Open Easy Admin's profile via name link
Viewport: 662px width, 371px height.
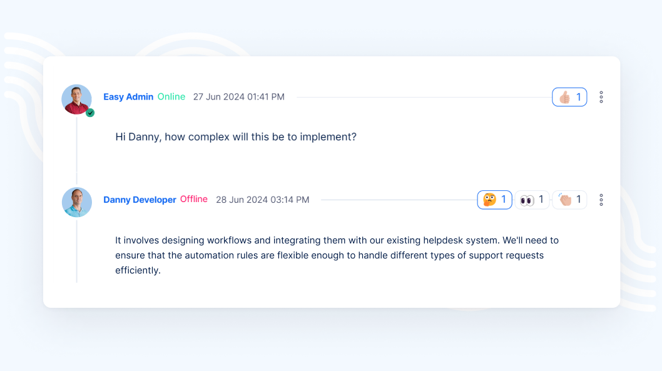(128, 97)
